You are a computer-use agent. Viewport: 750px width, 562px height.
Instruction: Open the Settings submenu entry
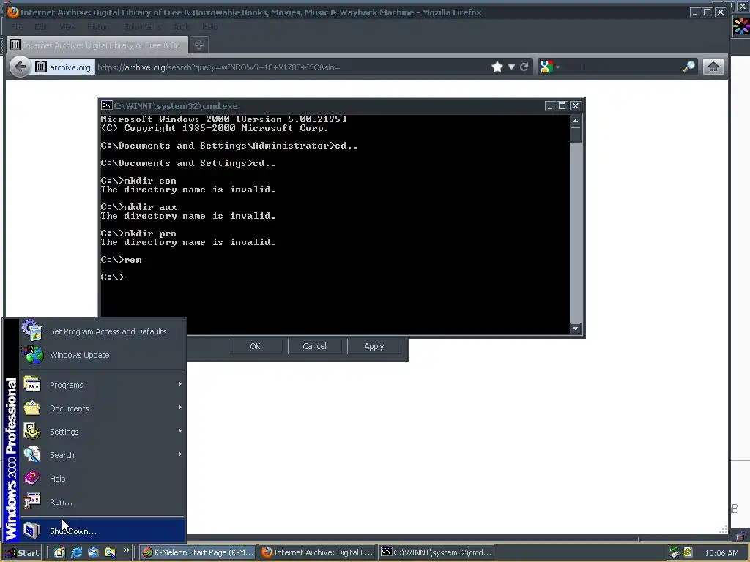click(x=103, y=432)
